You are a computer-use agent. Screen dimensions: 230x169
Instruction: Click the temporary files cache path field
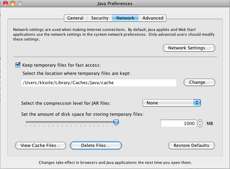pyautogui.click(x=99, y=83)
